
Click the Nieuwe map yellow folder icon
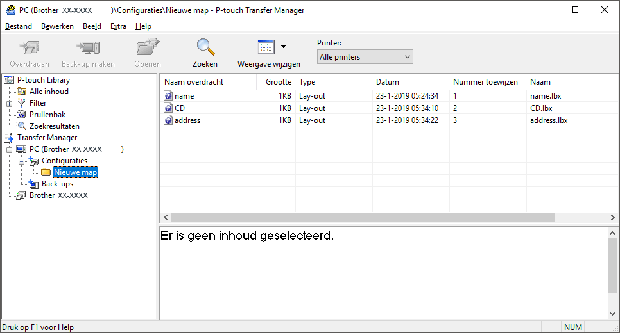coord(46,172)
